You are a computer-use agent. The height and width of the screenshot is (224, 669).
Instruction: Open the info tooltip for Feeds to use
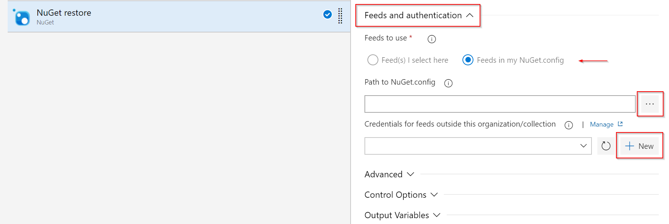click(x=432, y=39)
